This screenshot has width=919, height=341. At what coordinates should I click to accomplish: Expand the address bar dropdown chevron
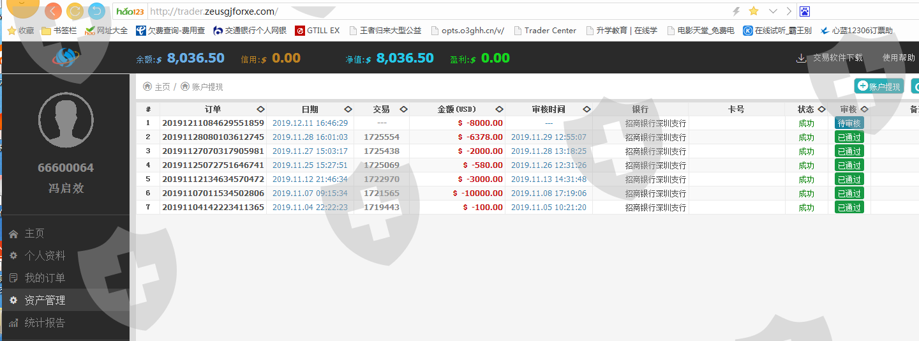point(773,11)
